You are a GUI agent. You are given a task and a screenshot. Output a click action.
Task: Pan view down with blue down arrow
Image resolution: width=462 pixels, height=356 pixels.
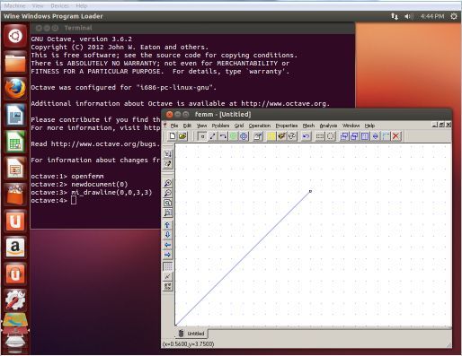pos(168,235)
